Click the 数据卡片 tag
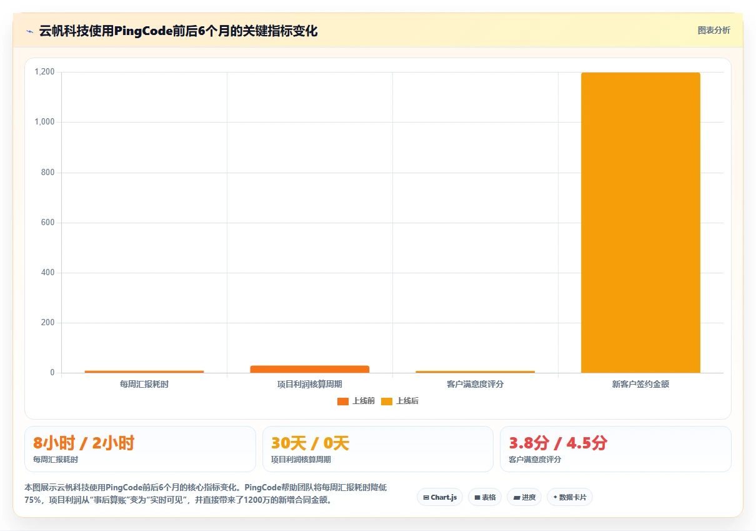This screenshot has width=756, height=531. point(570,497)
